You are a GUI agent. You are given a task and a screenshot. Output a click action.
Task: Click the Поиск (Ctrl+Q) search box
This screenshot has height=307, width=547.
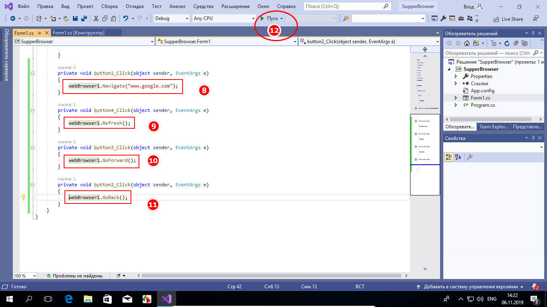coord(347,6)
